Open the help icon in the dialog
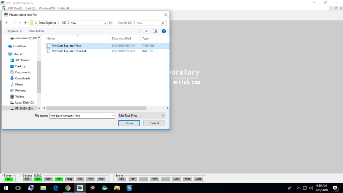Screen dimensions: 343x193 point(164,31)
